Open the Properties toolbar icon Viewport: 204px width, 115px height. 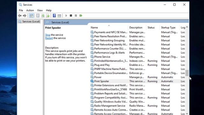pyautogui.click(x=38, y=16)
